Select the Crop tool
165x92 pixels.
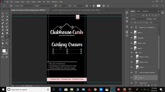pyautogui.click(x=3, y=20)
